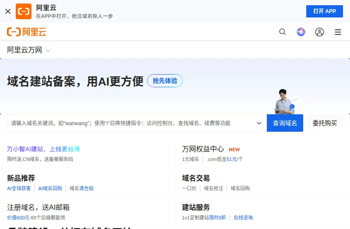Expand the search field dropdown arrow
350x229 pixels.
tap(259, 123)
